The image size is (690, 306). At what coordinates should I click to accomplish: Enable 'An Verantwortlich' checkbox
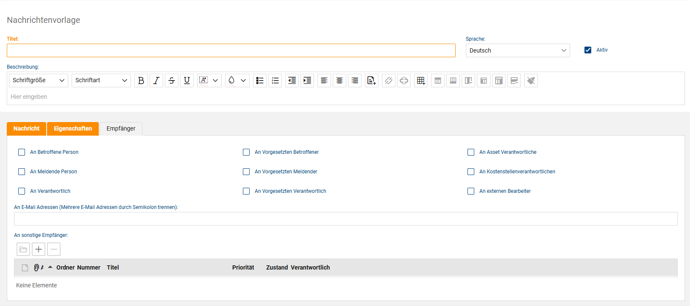(22, 191)
